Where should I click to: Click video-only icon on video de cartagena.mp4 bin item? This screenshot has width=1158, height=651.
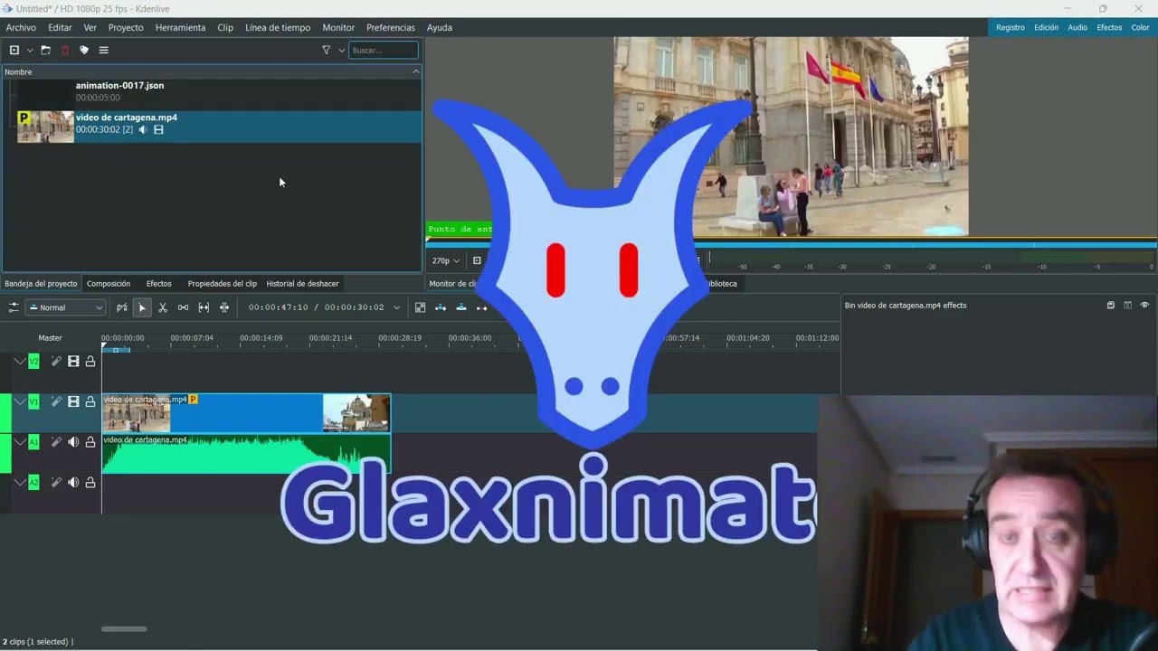coord(158,129)
